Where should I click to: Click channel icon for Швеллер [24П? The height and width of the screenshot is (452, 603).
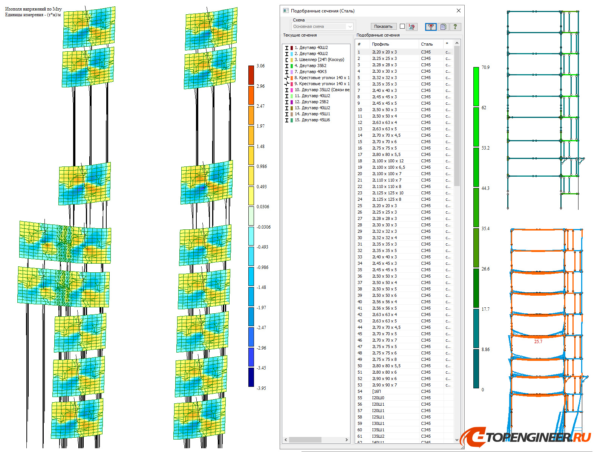pyautogui.click(x=287, y=60)
